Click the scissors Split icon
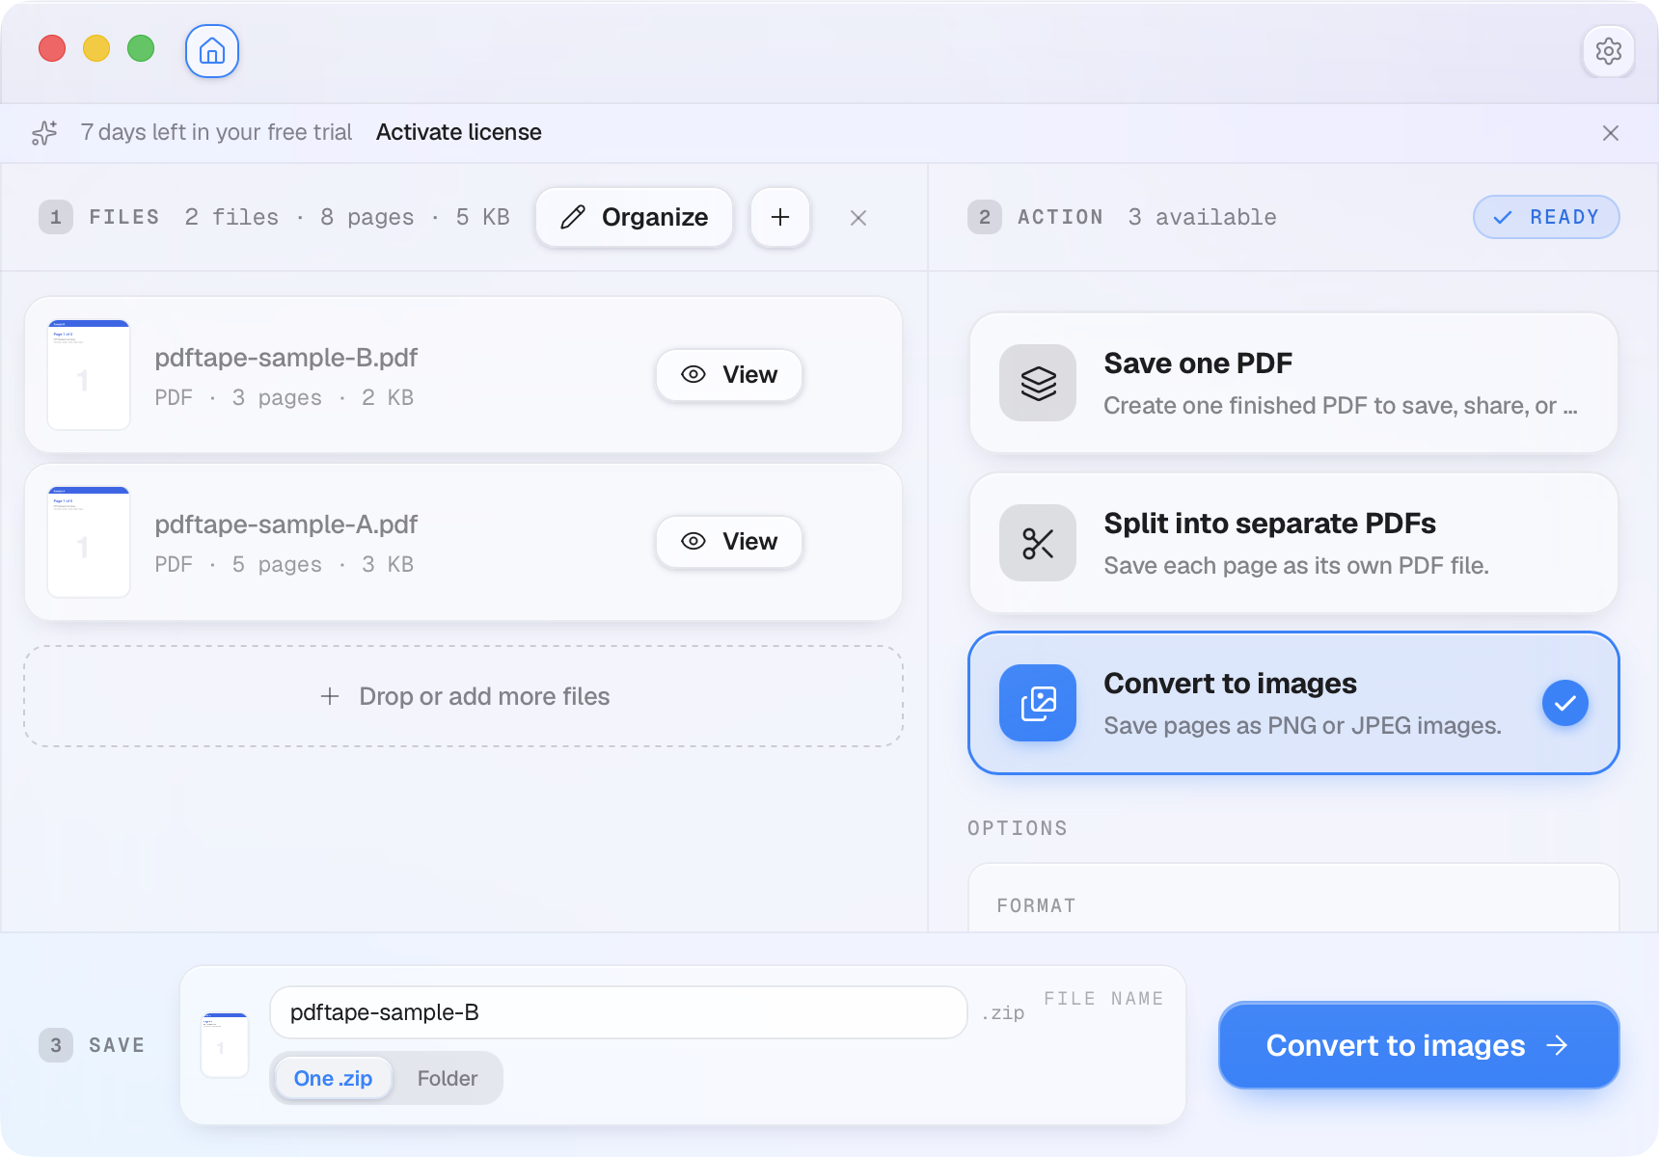The height and width of the screenshot is (1157, 1659). [x=1038, y=543]
